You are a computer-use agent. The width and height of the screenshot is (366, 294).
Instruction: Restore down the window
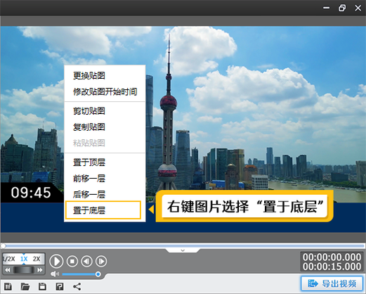pyautogui.click(x=342, y=8)
